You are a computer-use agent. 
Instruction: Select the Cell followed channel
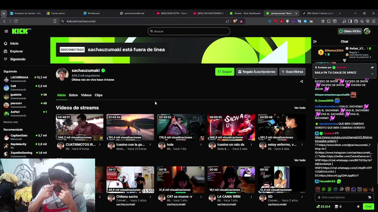tap(25, 88)
